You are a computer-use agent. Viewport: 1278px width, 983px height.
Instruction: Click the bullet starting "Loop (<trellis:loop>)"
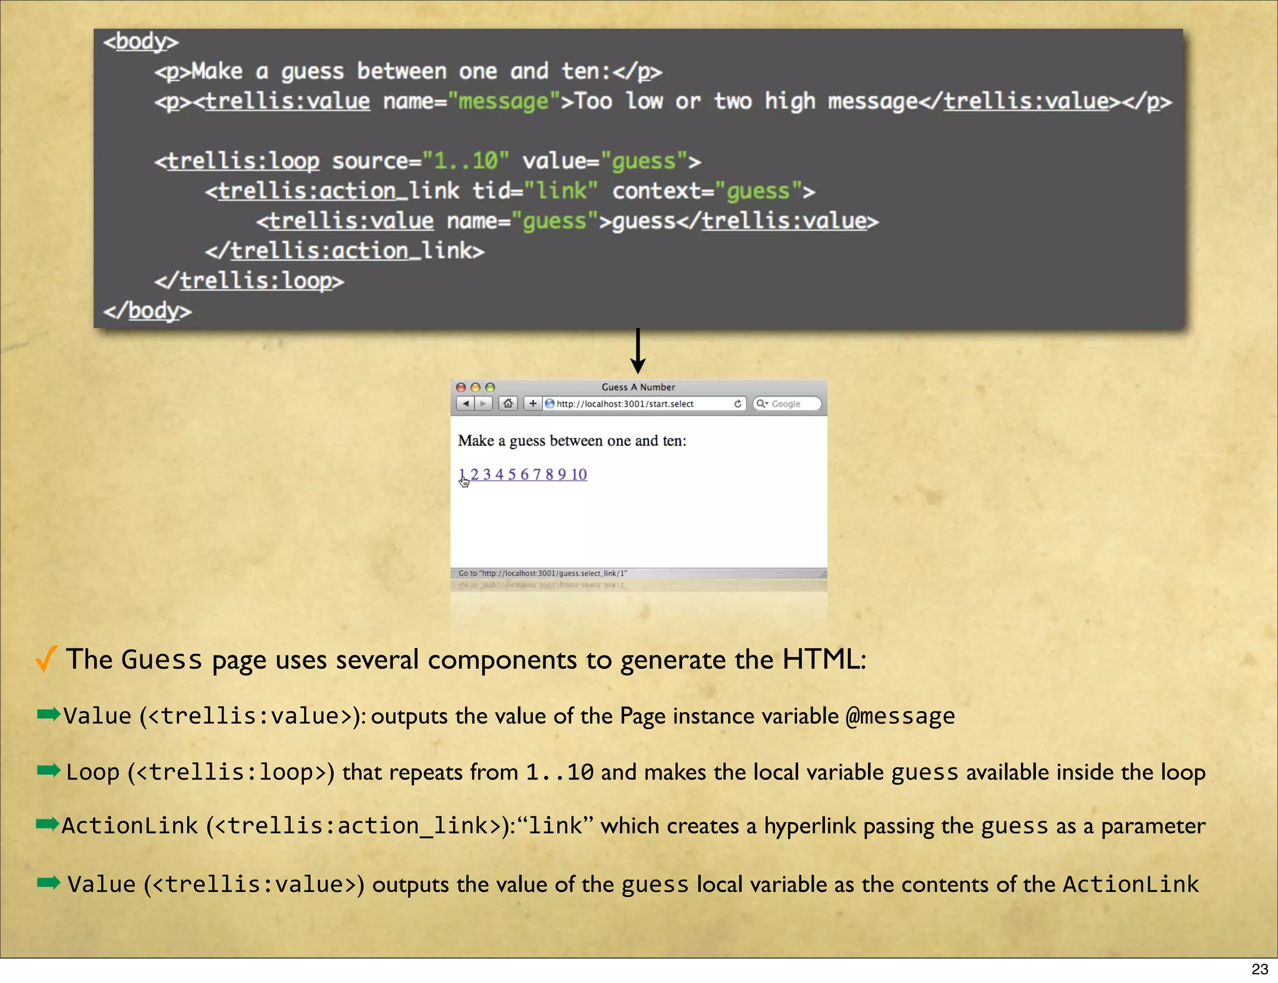pos(635,772)
